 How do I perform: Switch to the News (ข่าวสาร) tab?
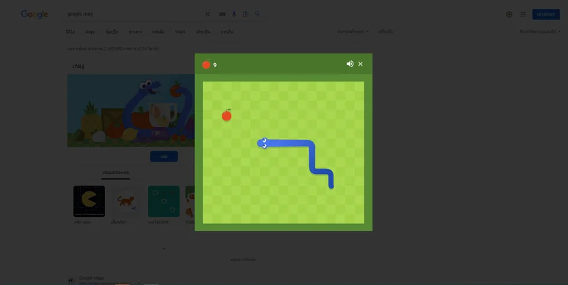134,32
